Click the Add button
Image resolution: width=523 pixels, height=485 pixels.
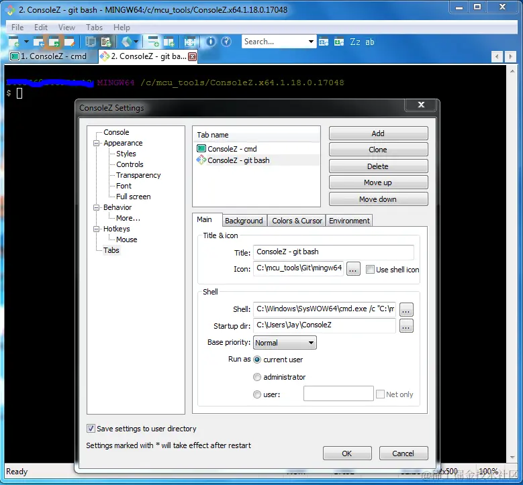tap(378, 133)
